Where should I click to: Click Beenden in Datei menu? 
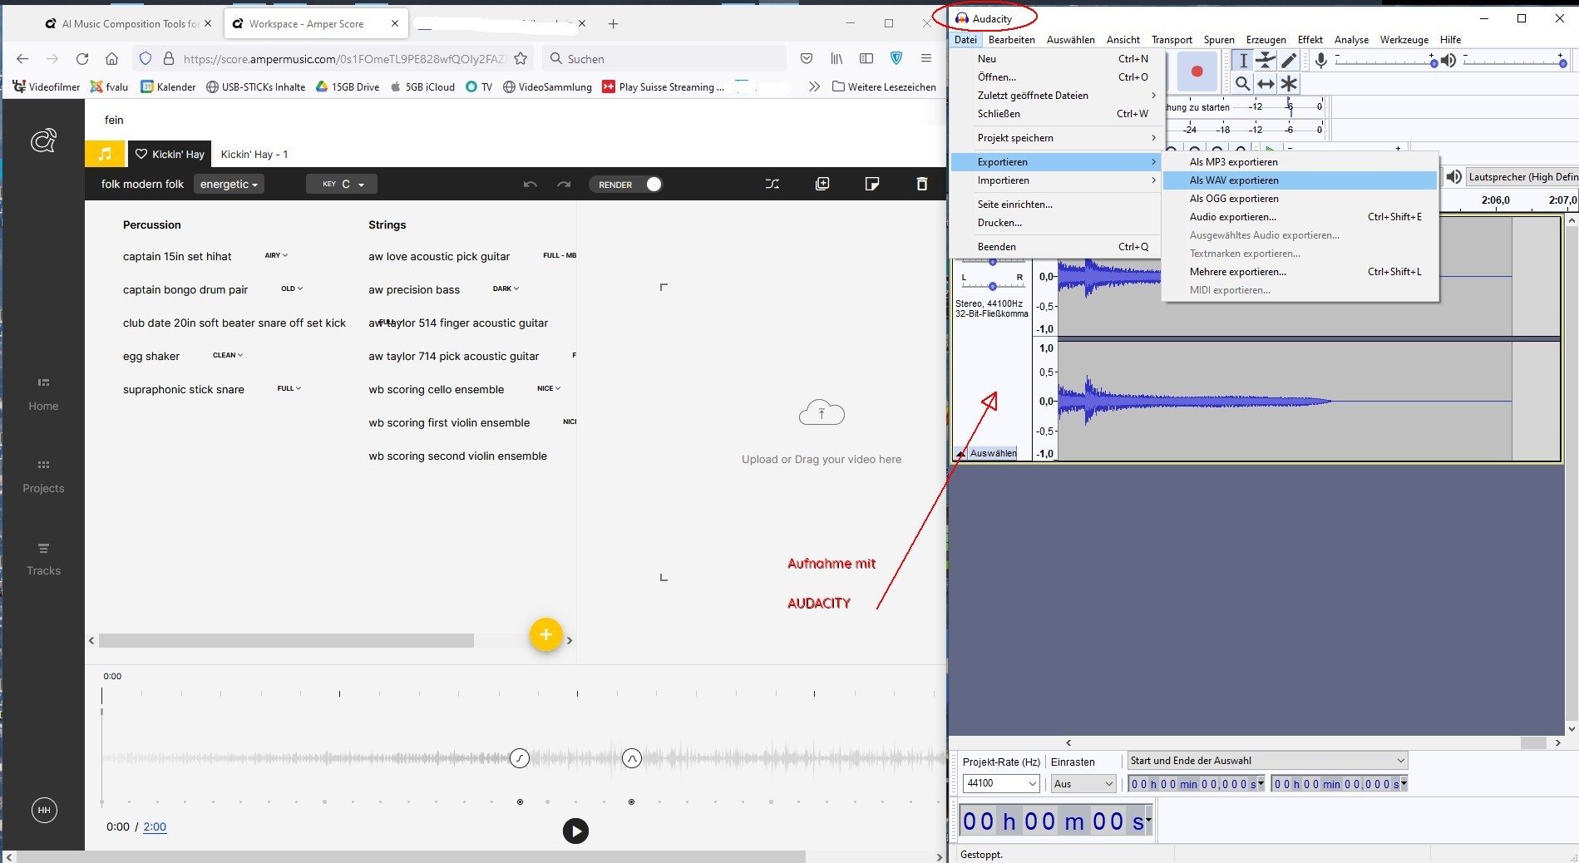[x=1056, y=247]
